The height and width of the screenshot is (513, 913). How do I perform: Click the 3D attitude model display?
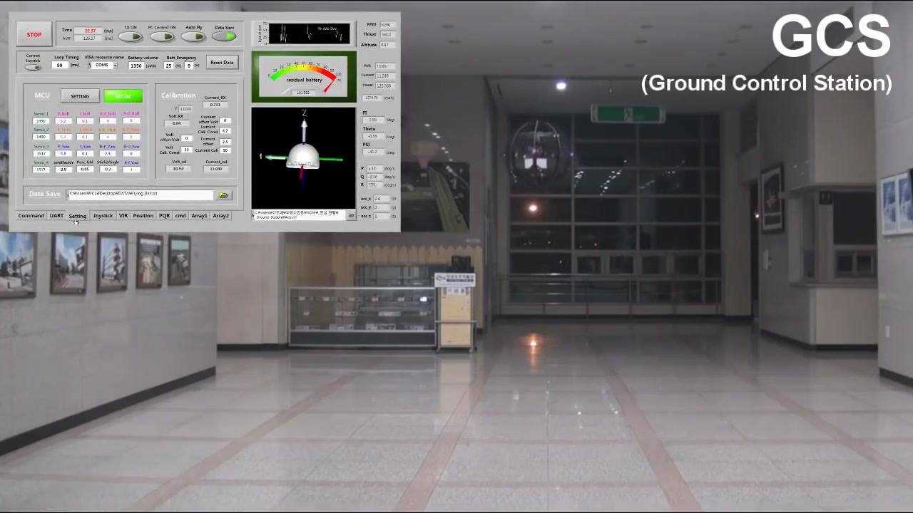pos(303,157)
